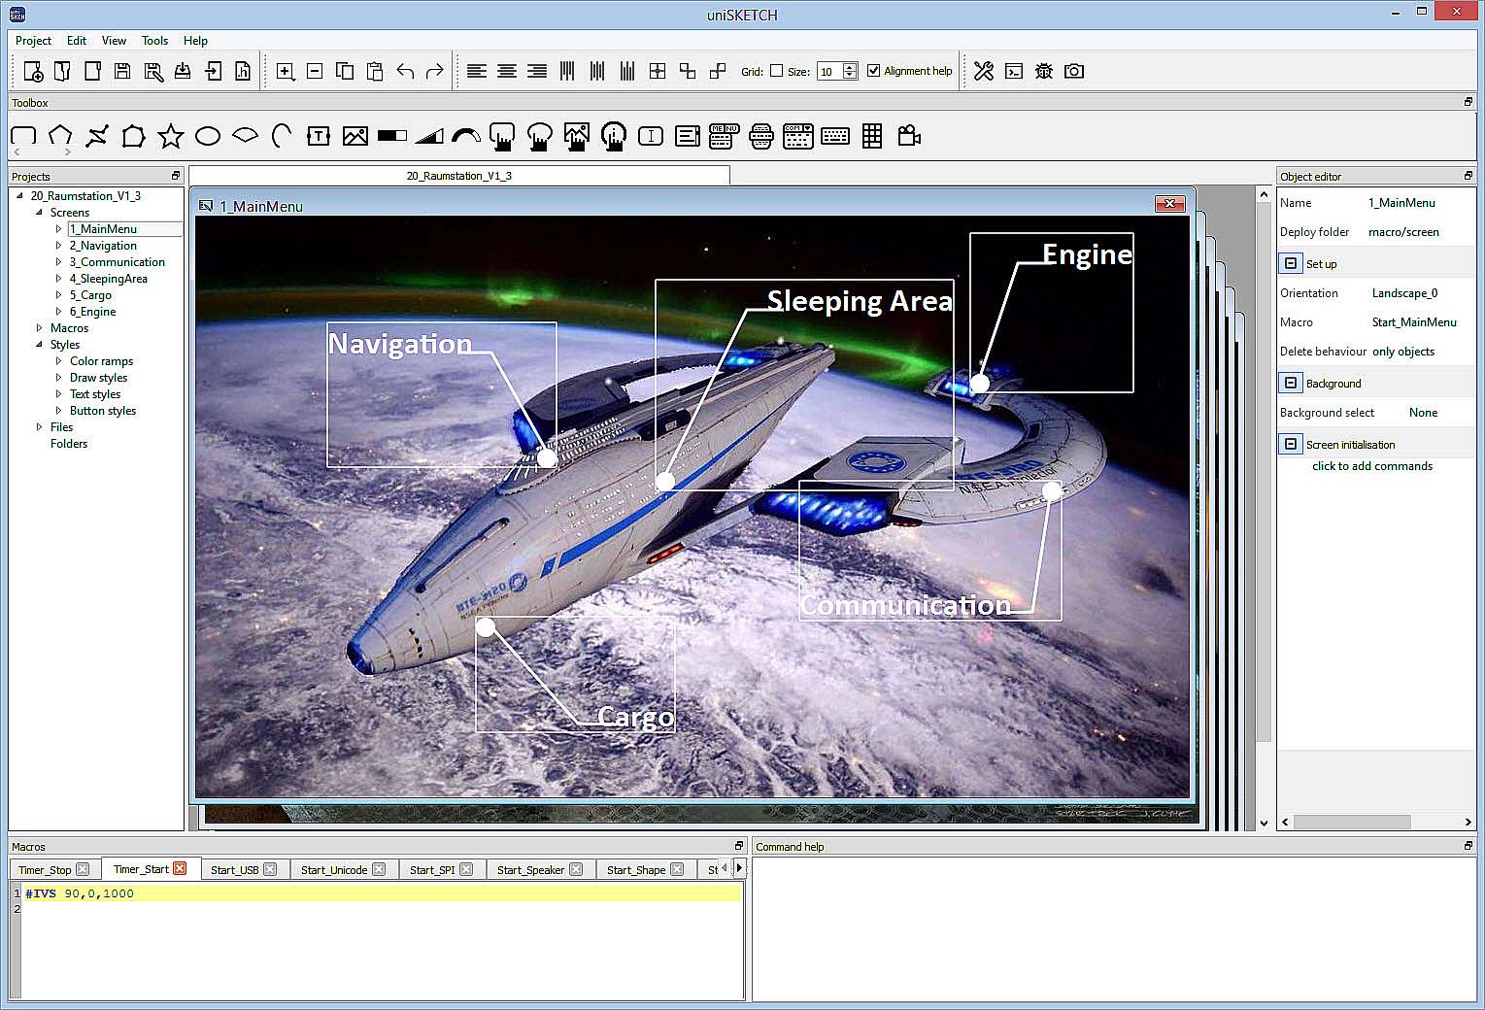Select 3_Communication in the project tree
Image resolution: width=1485 pixels, height=1010 pixels.
(x=117, y=262)
